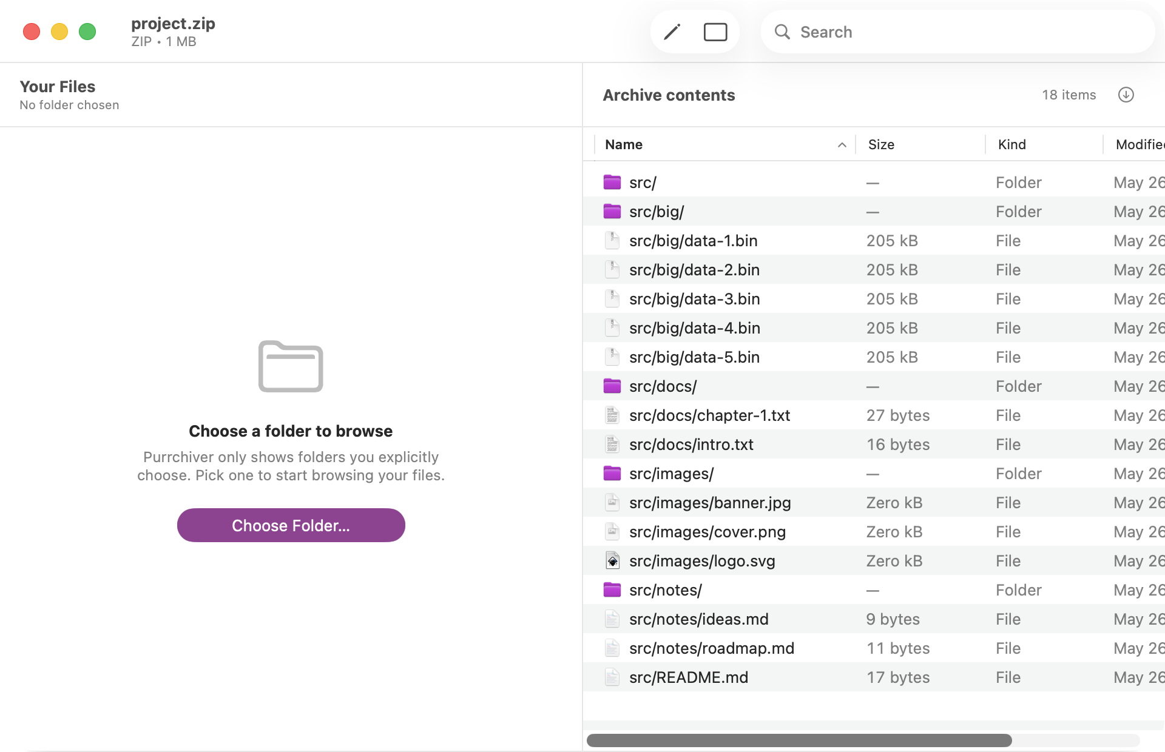1165x752 pixels.
Task: Click the 11 bytes size cell
Action: click(x=898, y=648)
